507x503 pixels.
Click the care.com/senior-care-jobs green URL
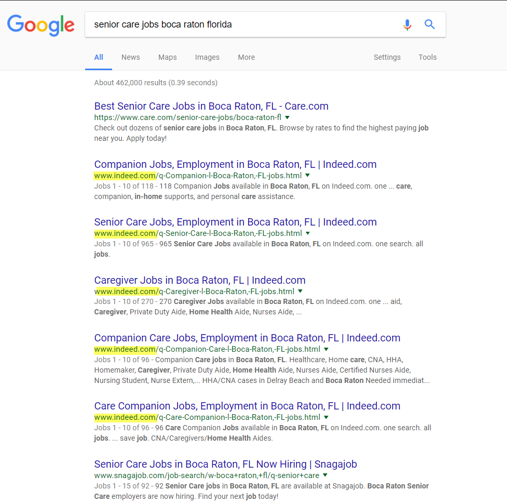point(187,117)
